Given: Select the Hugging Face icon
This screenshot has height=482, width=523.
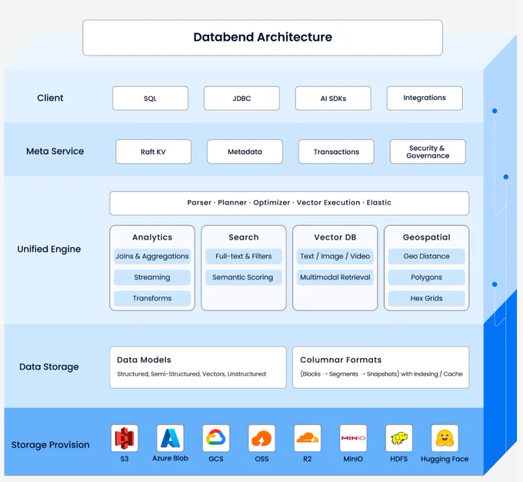Looking at the screenshot, I should click(x=445, y=438).
